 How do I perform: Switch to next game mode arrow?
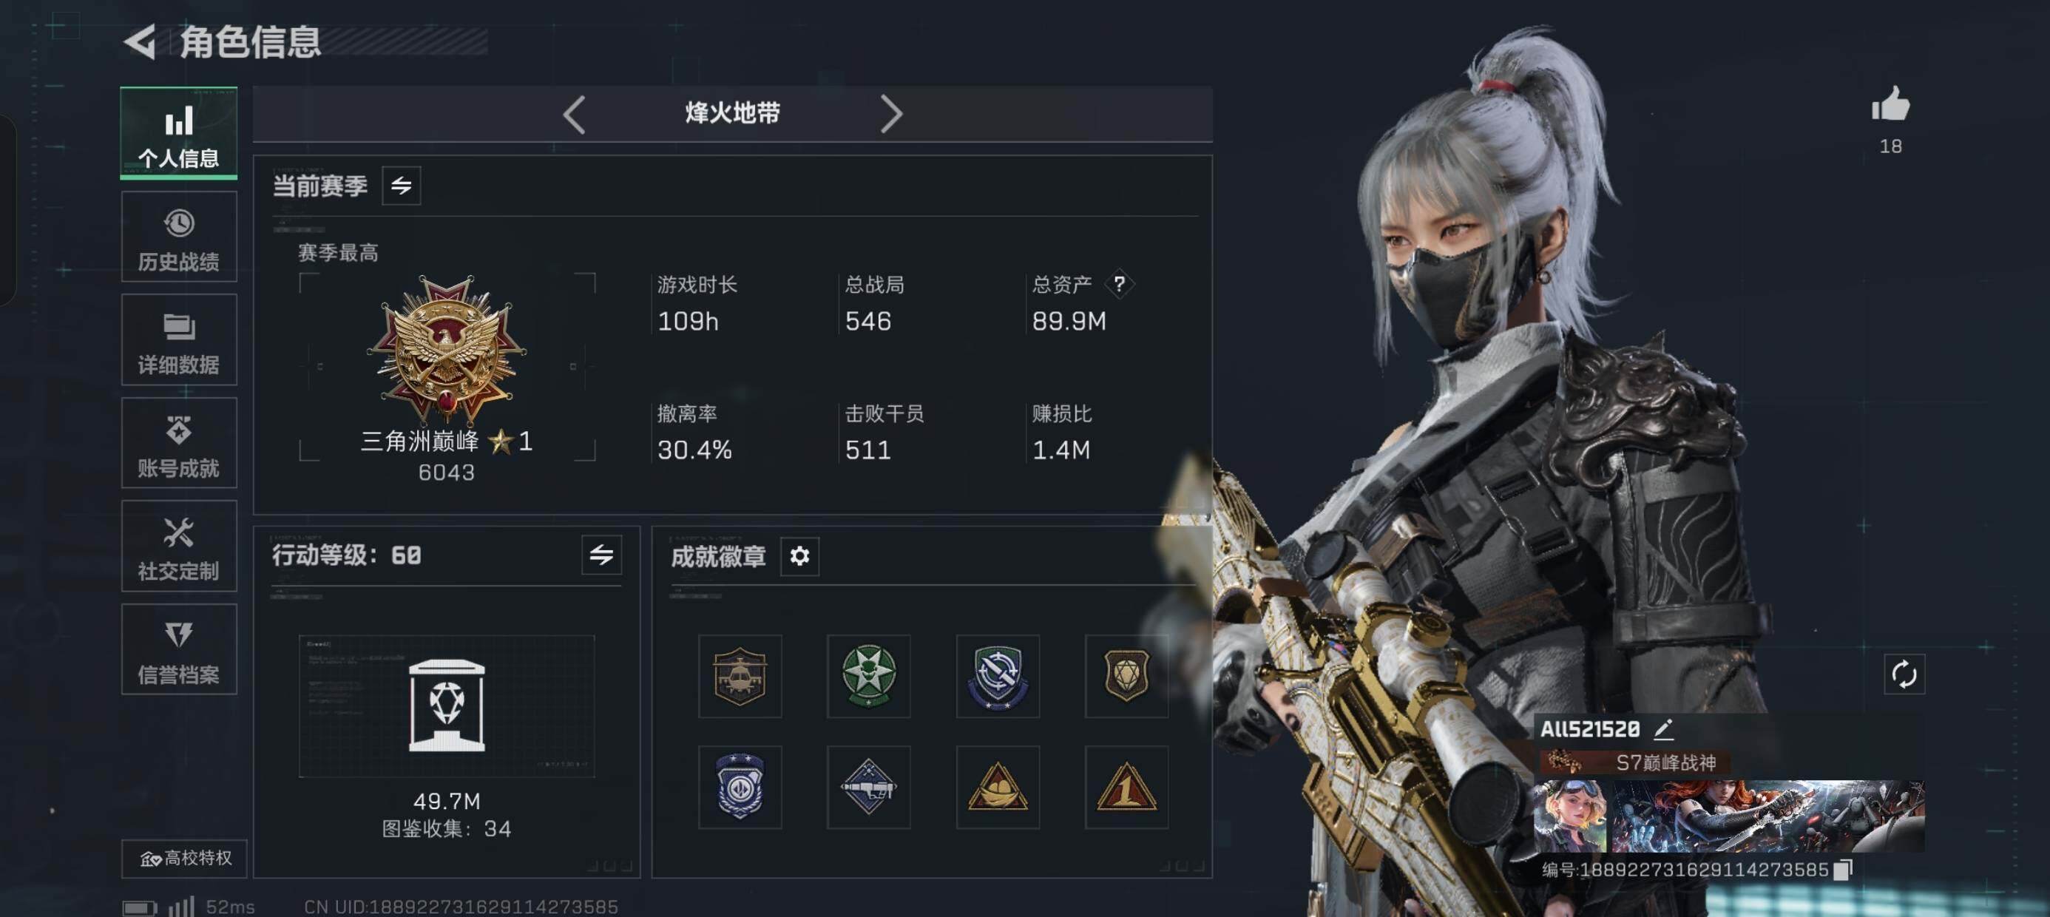coord(890,115)
